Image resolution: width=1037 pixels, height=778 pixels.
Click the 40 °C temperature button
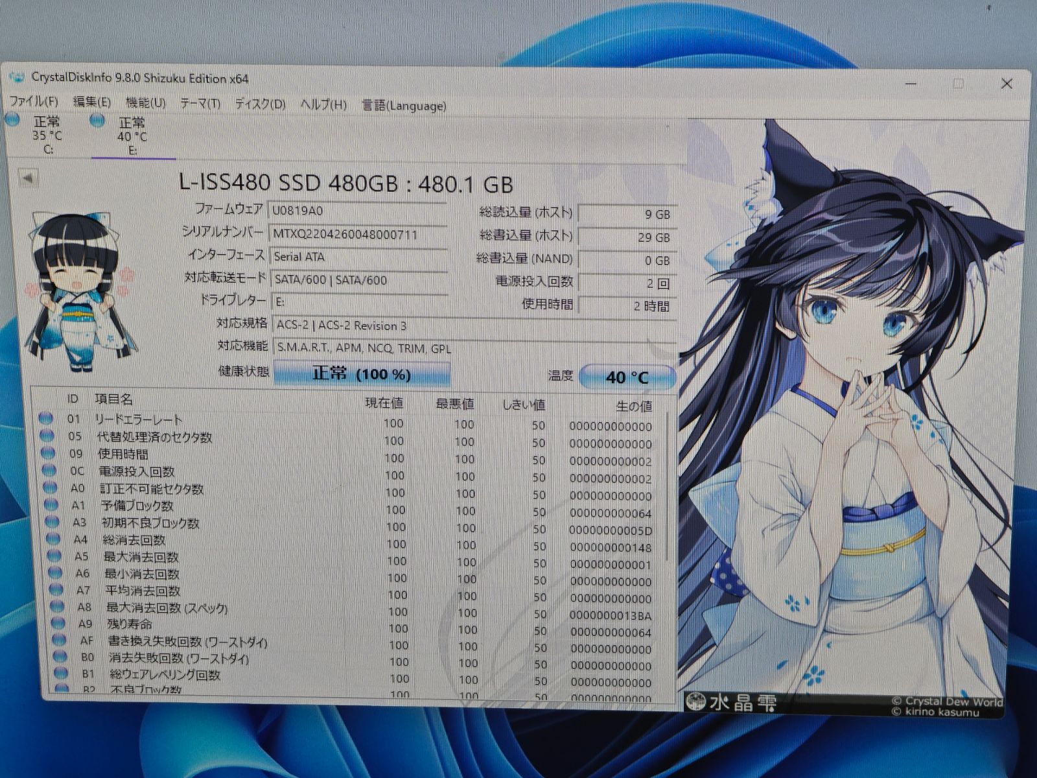point(627,377)
